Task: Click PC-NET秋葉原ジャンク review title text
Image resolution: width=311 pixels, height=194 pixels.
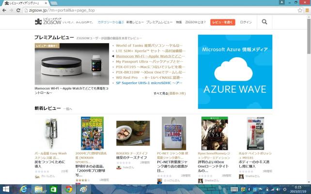Action: click(x=172, y=166)
